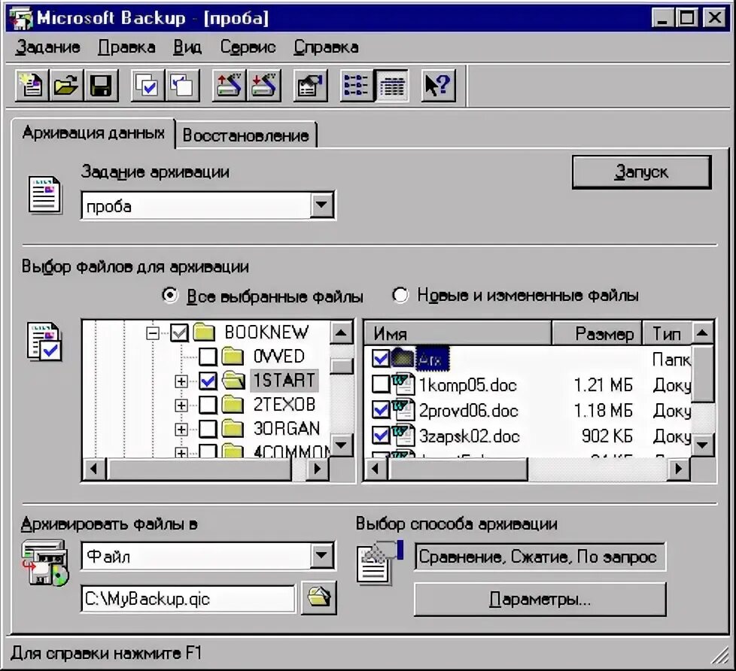
Task: Switch to details view toolbar icon
Action: 391,86
